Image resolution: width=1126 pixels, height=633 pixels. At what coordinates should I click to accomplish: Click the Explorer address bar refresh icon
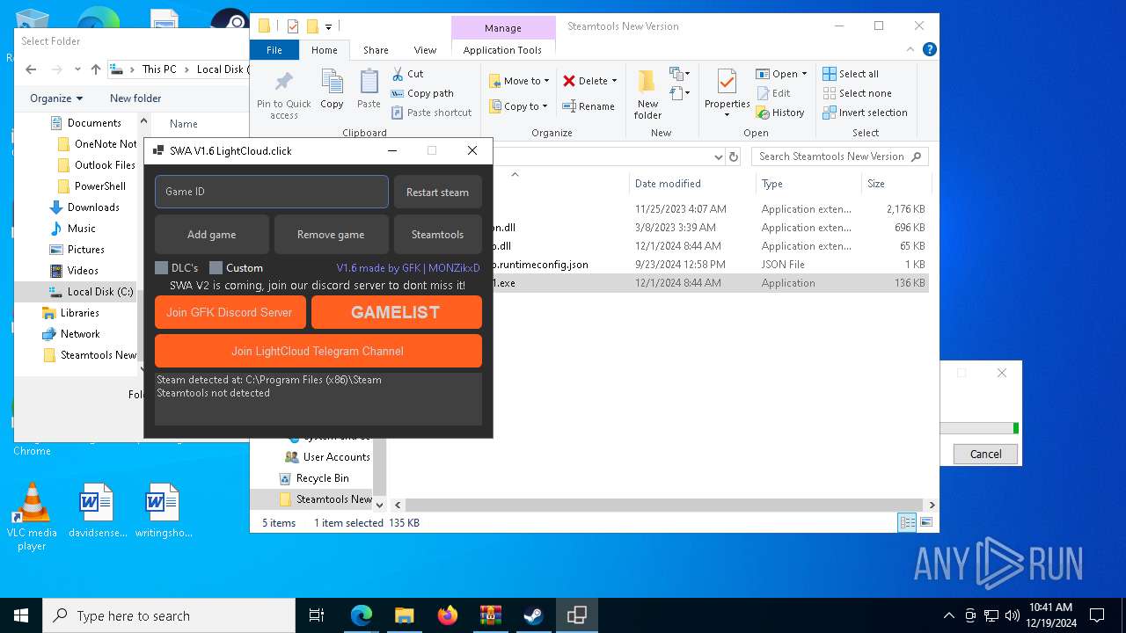click(734, 156)
